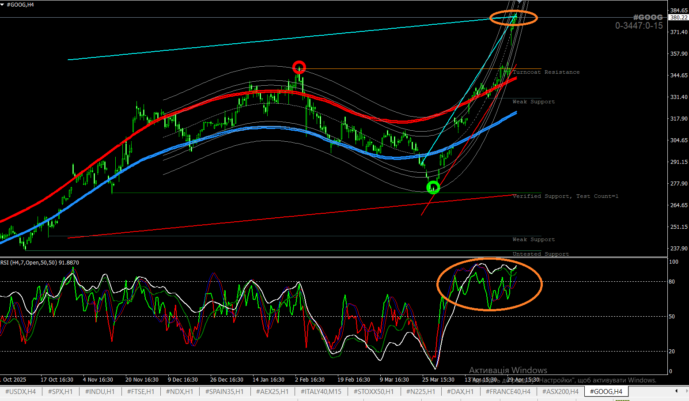Screen dimensions: 689x401
Task: Select the #SPAIN35,H1 tab
Action: point(224,391)
